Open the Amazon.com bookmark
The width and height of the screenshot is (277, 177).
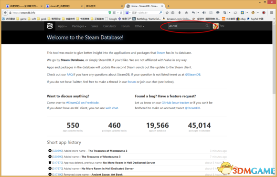coord(176,19)
